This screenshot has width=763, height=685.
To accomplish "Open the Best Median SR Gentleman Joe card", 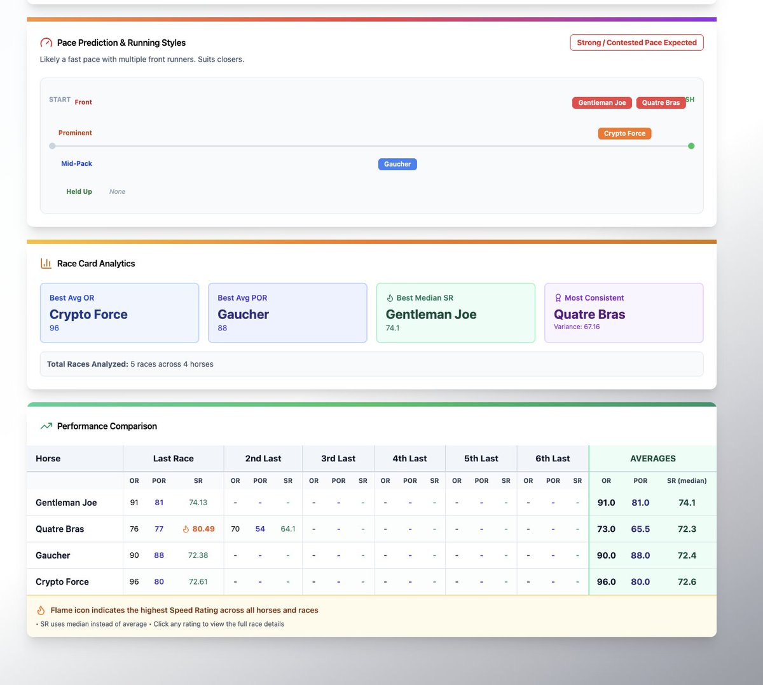I will point(456,313).
